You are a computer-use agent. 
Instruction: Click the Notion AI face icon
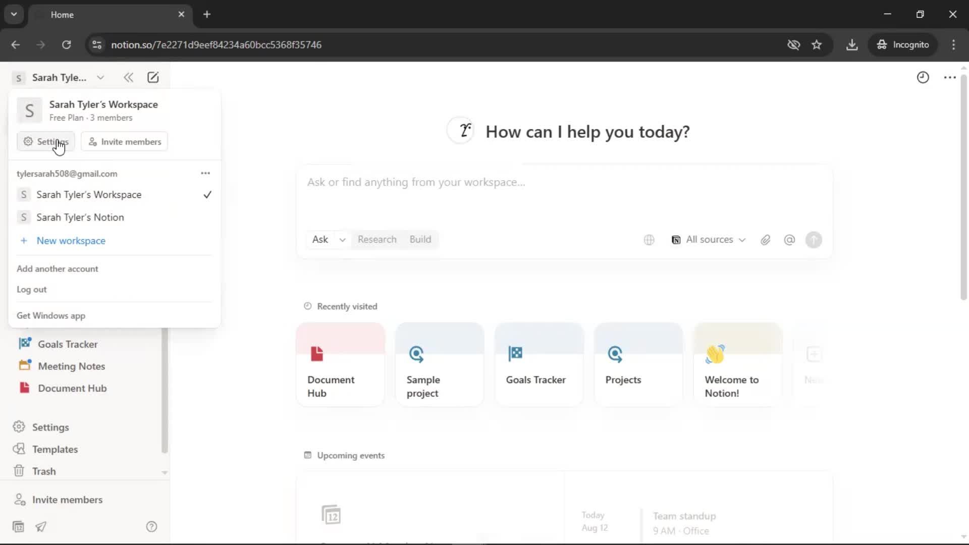(460, 131)
